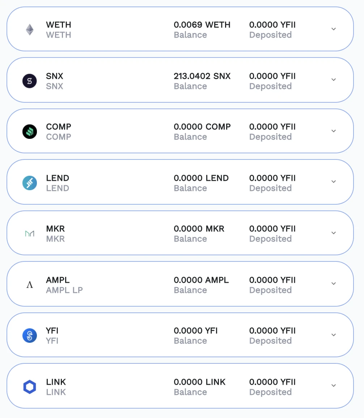The image size is (364, 418).
Task: Select the AMPL lambda icon
Action: 30,285
